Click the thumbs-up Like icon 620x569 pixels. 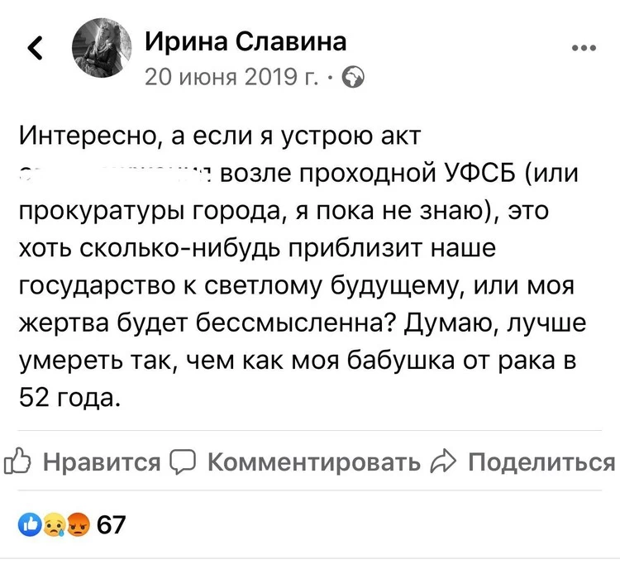coord(18,462)
